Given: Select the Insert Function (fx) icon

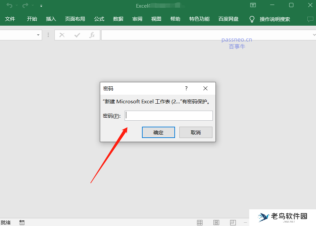Looking at the screenshot, I should (x=92, y=35).
